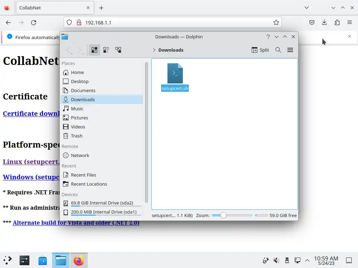The image size is (358, 268).
Task: Open Recent Locations in the sidebar
Action: pyautogui.click(x=102, y=184)
